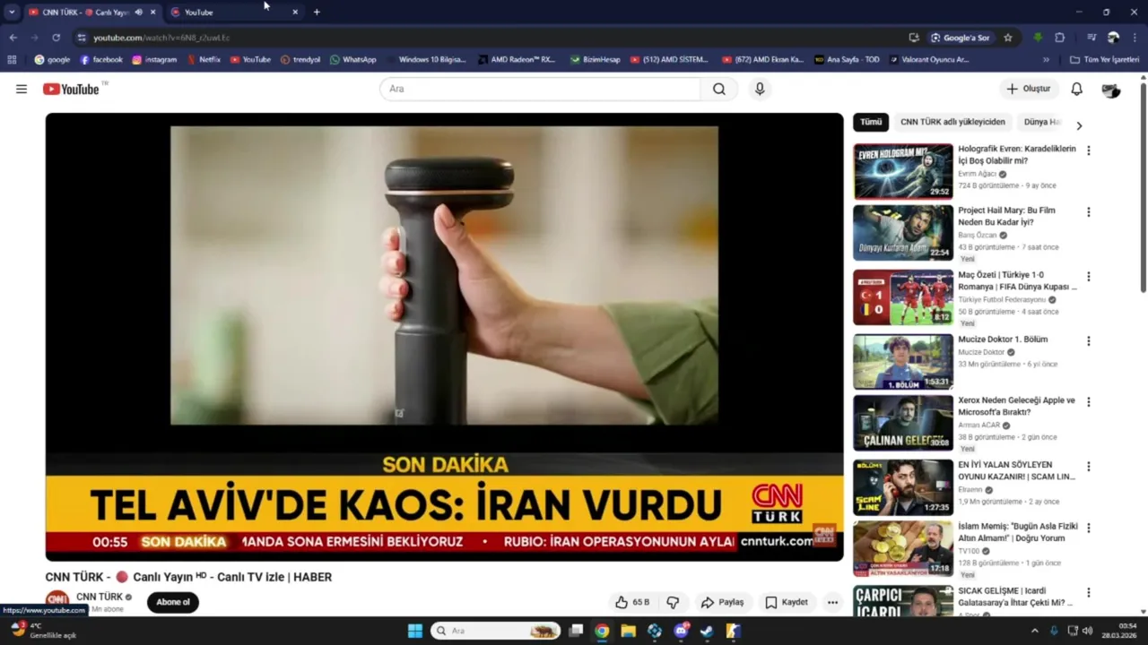
Task: Open the Netflix bookmark
Action: tap(204, 59)
